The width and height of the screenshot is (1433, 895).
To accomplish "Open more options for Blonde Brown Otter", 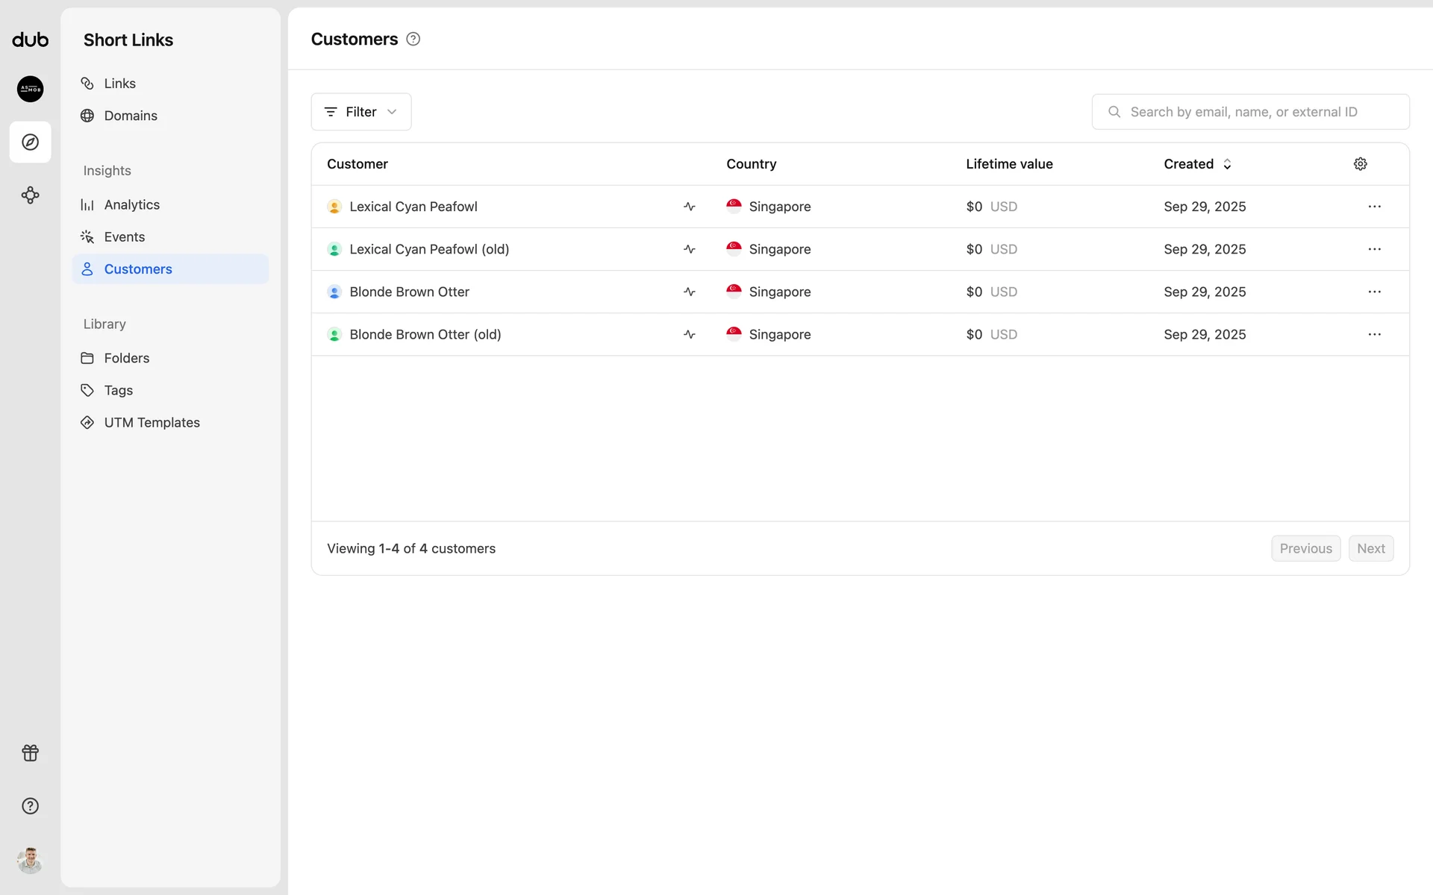I will (1374, 292).
